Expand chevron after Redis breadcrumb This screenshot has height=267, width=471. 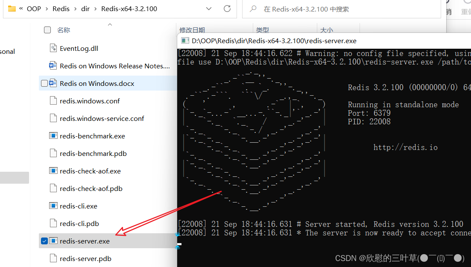(76, 9)
